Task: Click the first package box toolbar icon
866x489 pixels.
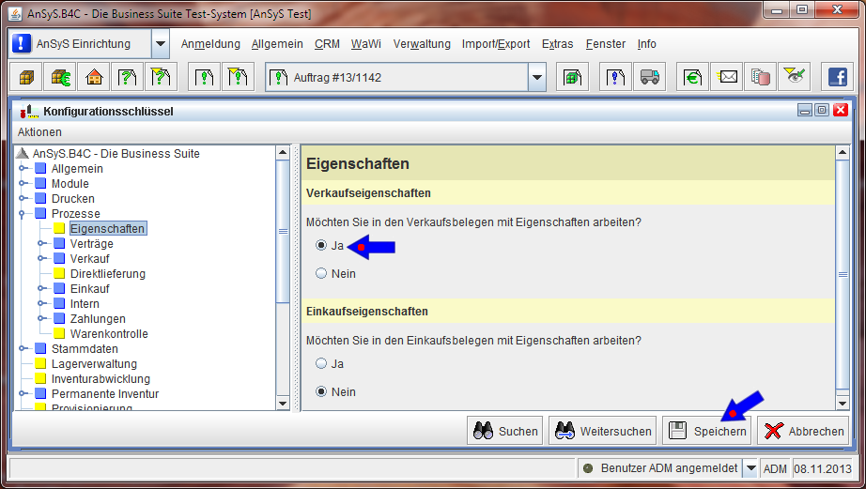Action: (x=27, y=77)
